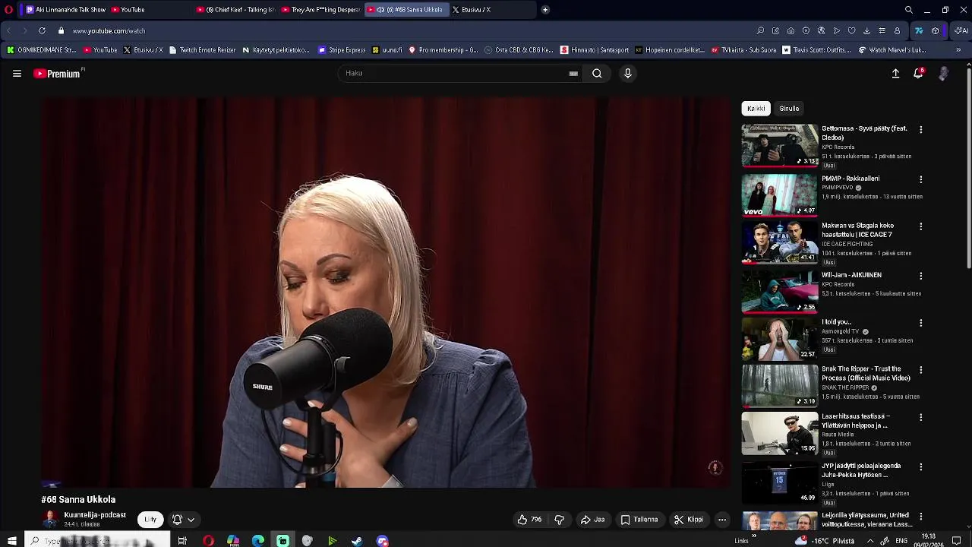Expand the bookmarks overflow chevron

958,50
